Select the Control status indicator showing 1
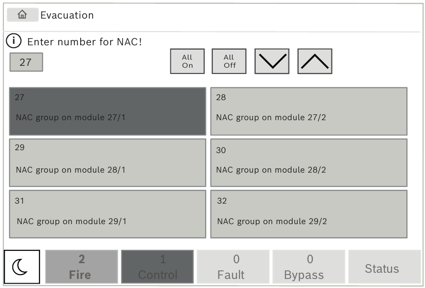Viewport: 425px width, 288px height. pos(157,267)
